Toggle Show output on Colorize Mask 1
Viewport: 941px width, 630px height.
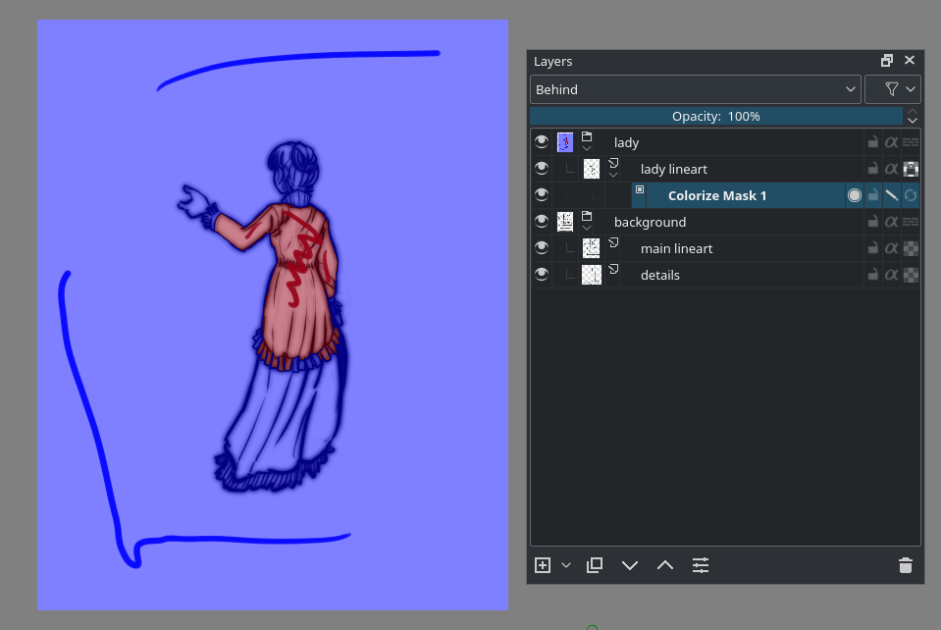click(x=854, y=194)
